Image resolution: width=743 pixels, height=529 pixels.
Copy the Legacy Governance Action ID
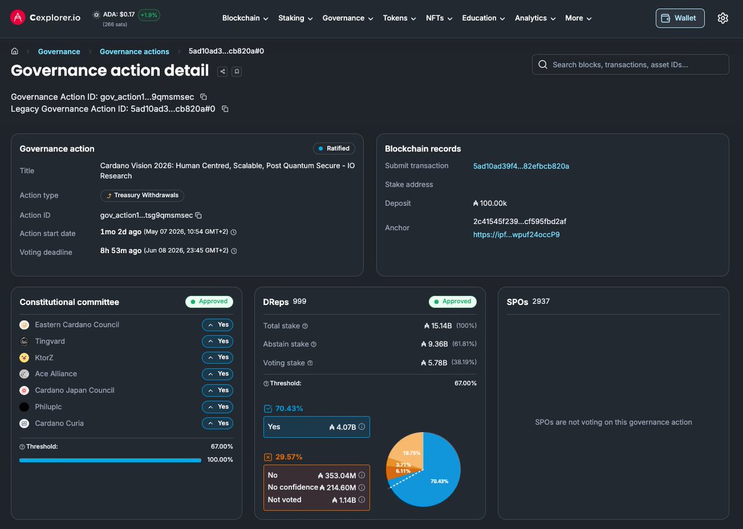225,109
